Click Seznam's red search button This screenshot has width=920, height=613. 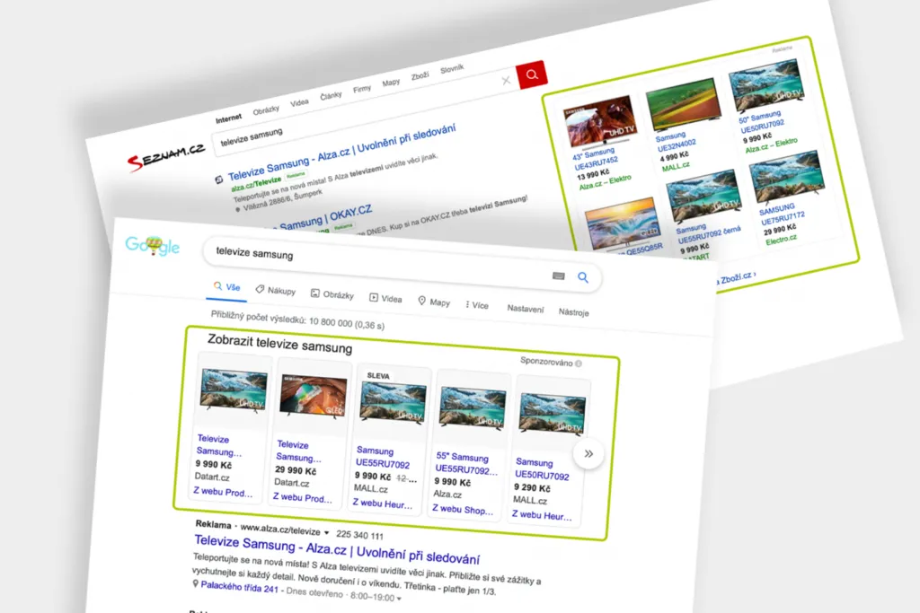(x=532, y=75)
